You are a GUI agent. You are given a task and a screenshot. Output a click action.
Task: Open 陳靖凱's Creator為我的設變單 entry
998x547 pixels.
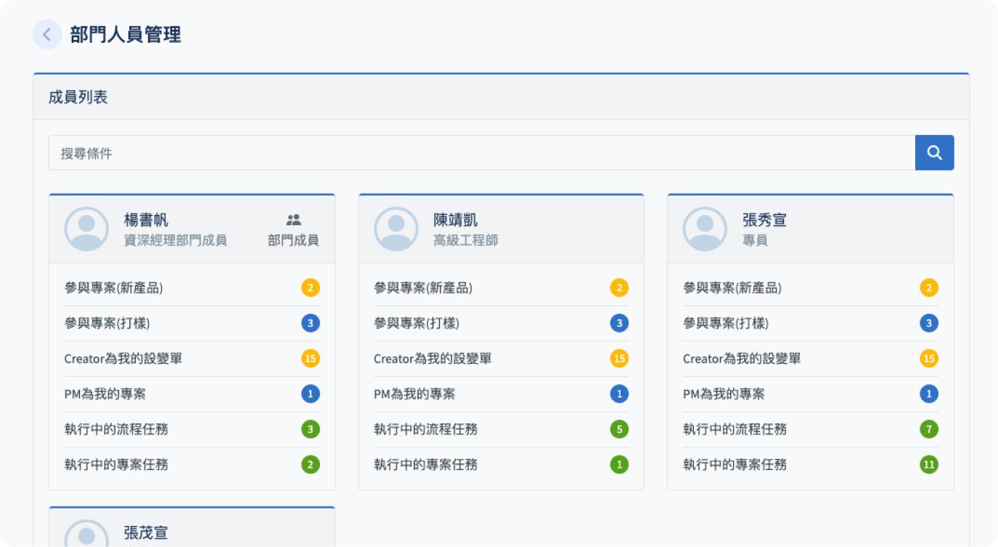[433, 358]
